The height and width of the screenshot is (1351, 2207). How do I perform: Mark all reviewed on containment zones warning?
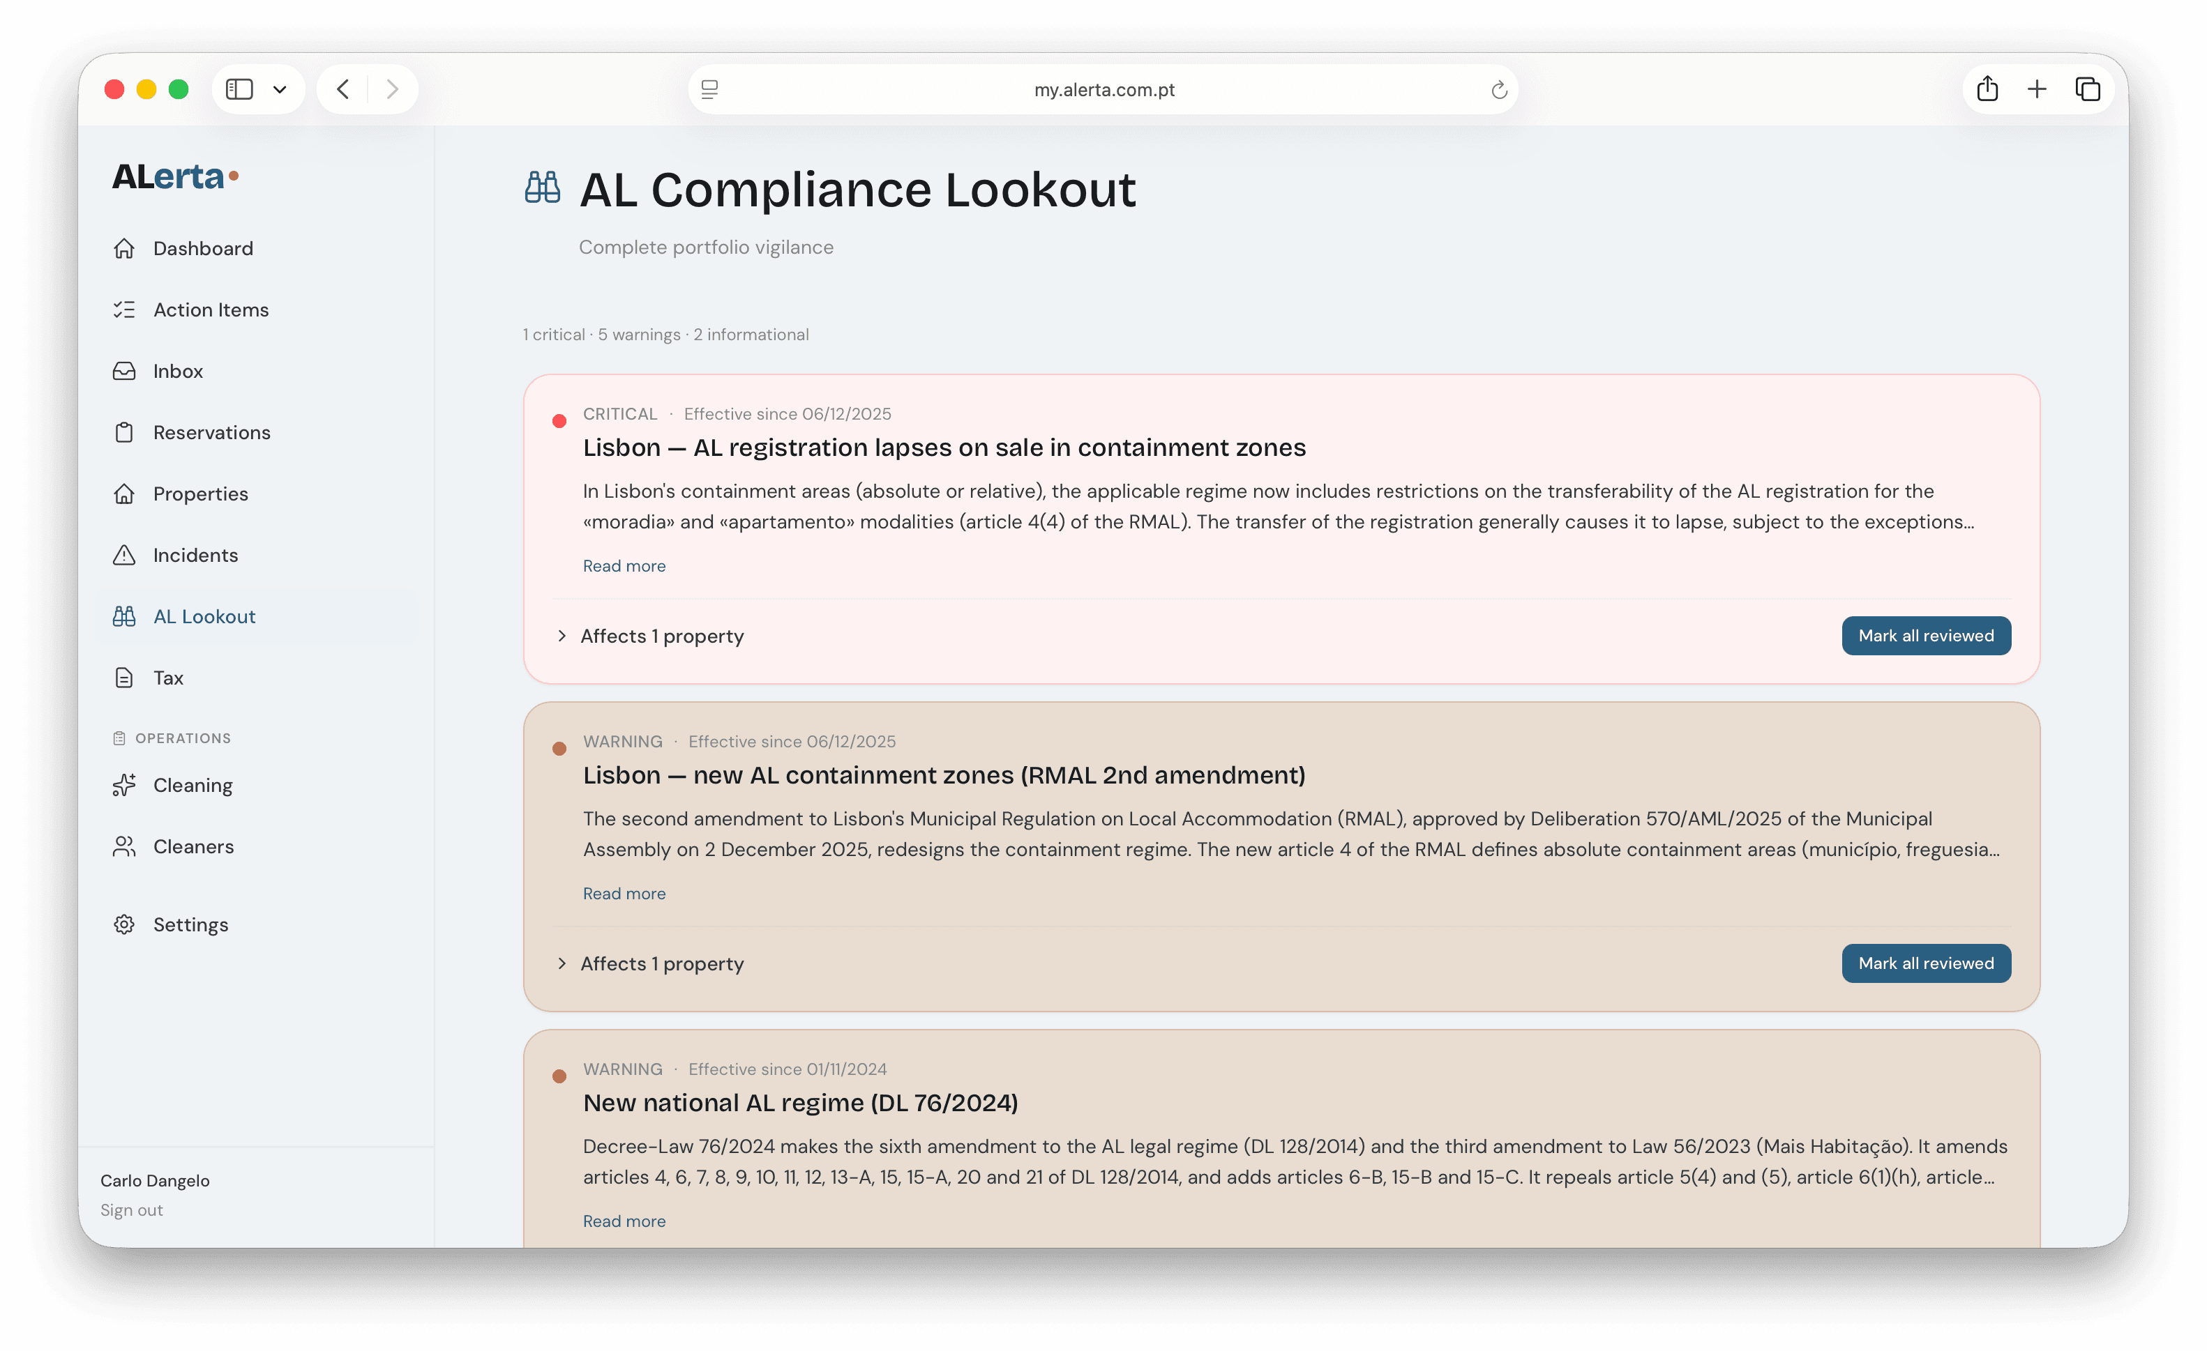(1926, 963)
